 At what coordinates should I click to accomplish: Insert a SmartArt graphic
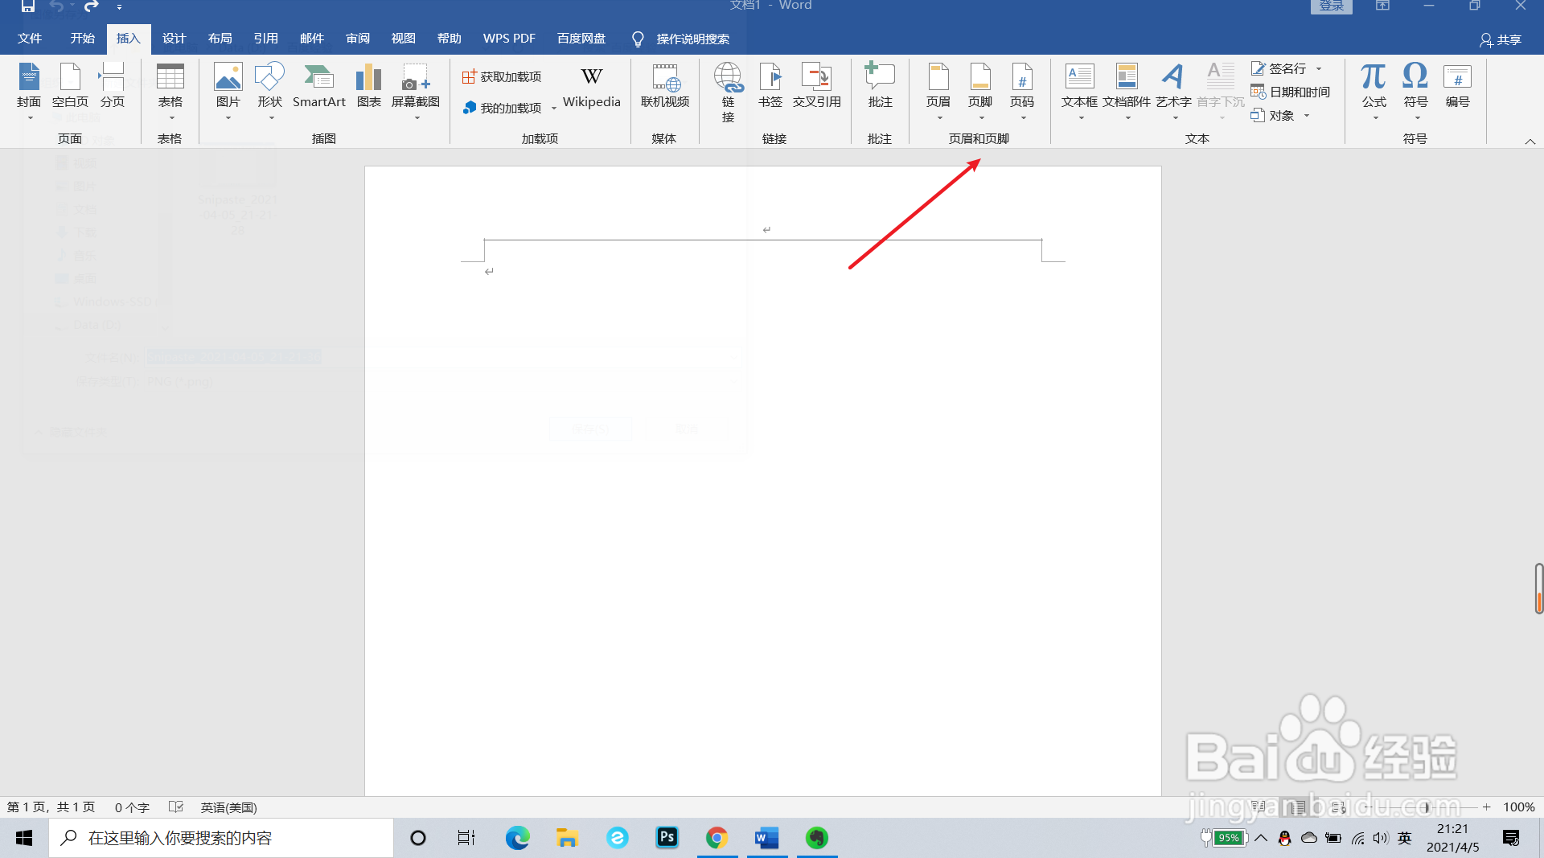pos(319,85)
